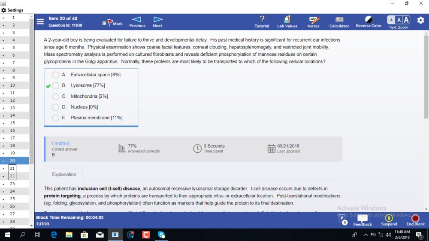Open the Tutorial help icon
The height and width of the screenshot is (241, 429).
262,22
